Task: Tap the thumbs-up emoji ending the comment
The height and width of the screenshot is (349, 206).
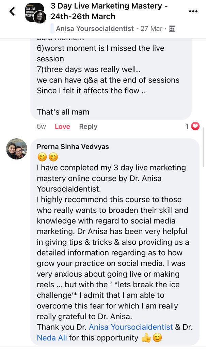Action: click(x=146, y=338)
